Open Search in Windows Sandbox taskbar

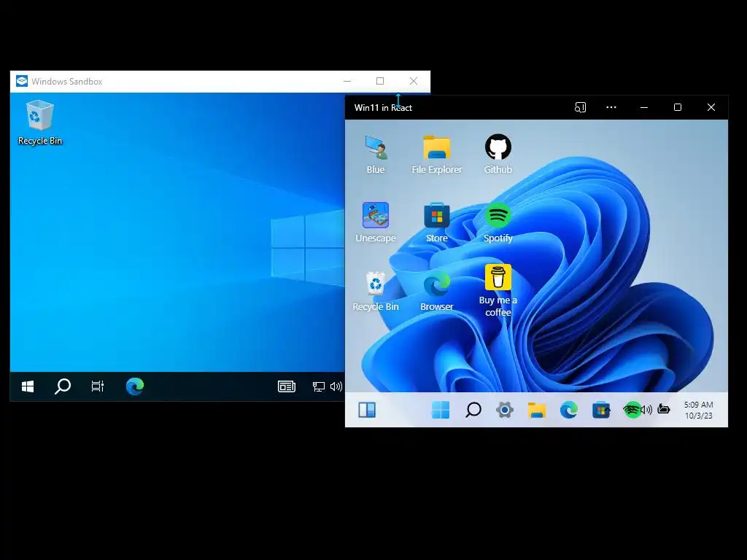tap(63, 386)
